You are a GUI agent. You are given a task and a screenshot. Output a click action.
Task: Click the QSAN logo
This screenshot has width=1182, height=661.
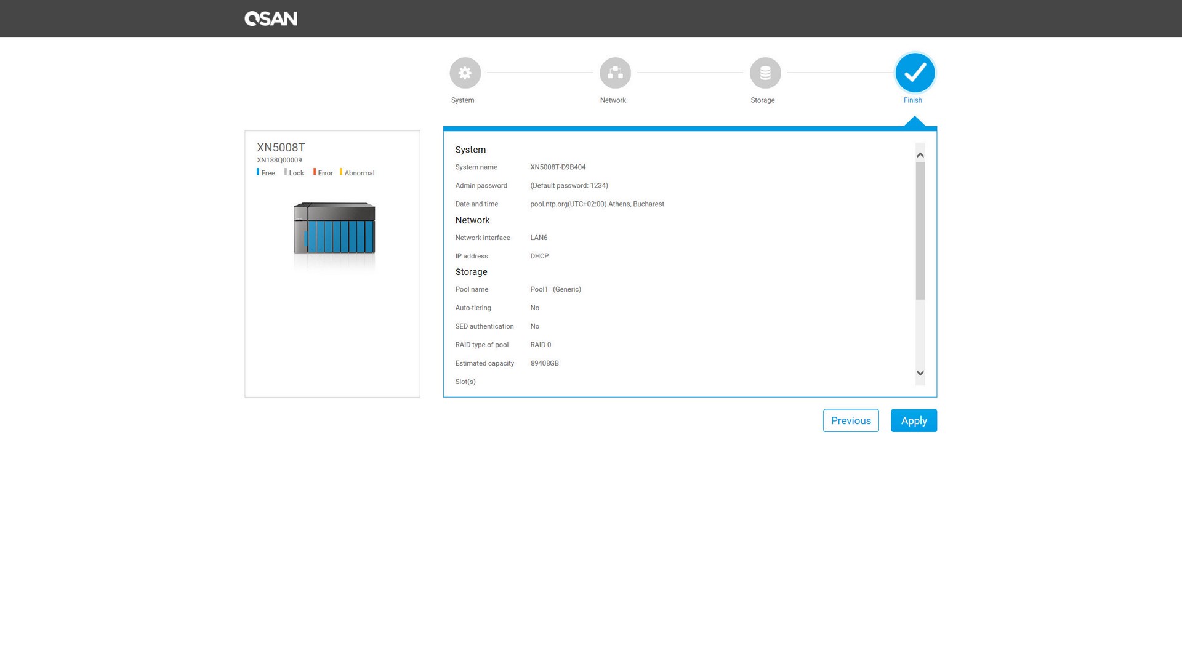(x=271, y=18)
